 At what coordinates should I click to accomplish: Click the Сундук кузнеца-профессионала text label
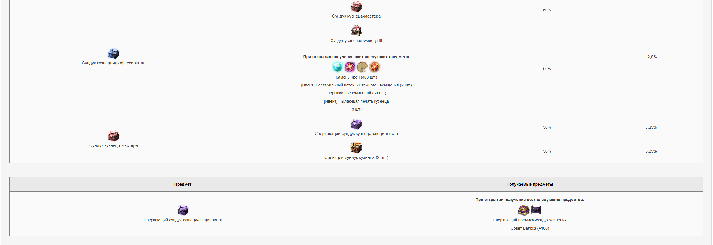[x=113, y=63]
